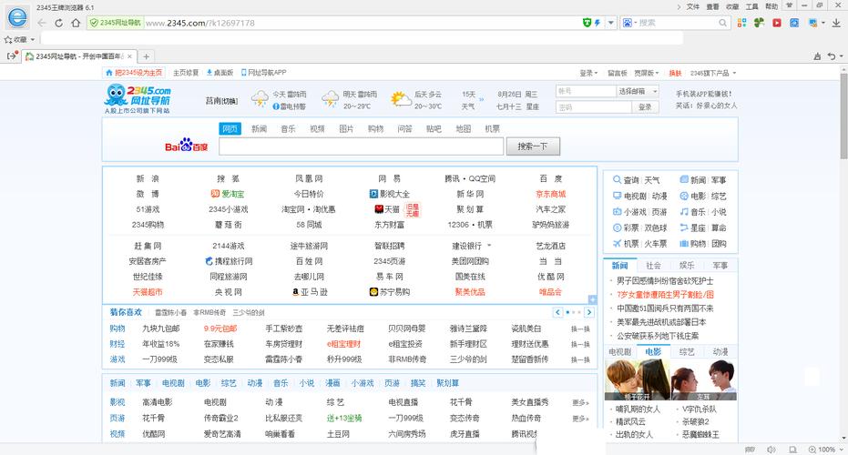Select the 新闻 search tab above search box
The width and height of the screenshot is (848, 455).
tap(260, 129)
